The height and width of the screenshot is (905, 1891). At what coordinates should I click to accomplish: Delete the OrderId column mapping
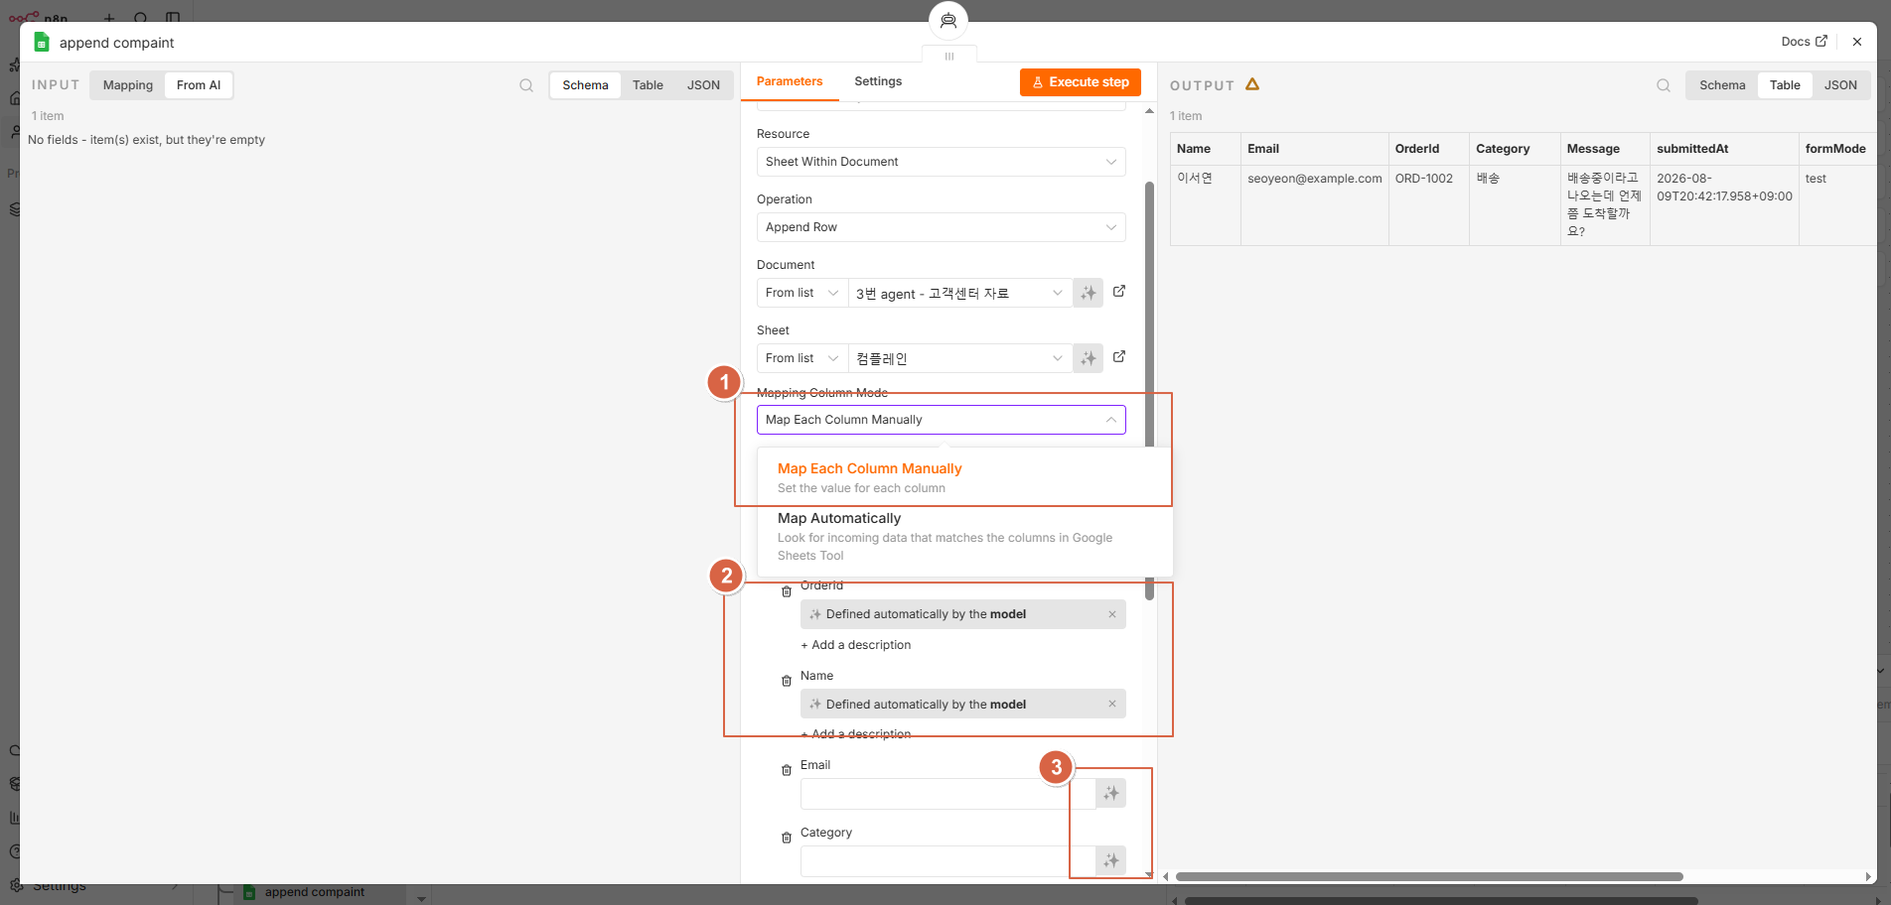[787, 591]
